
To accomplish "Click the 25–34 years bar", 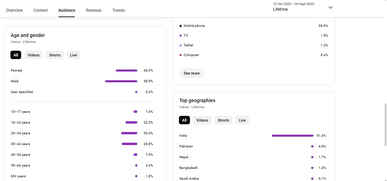I will point(129,133).
